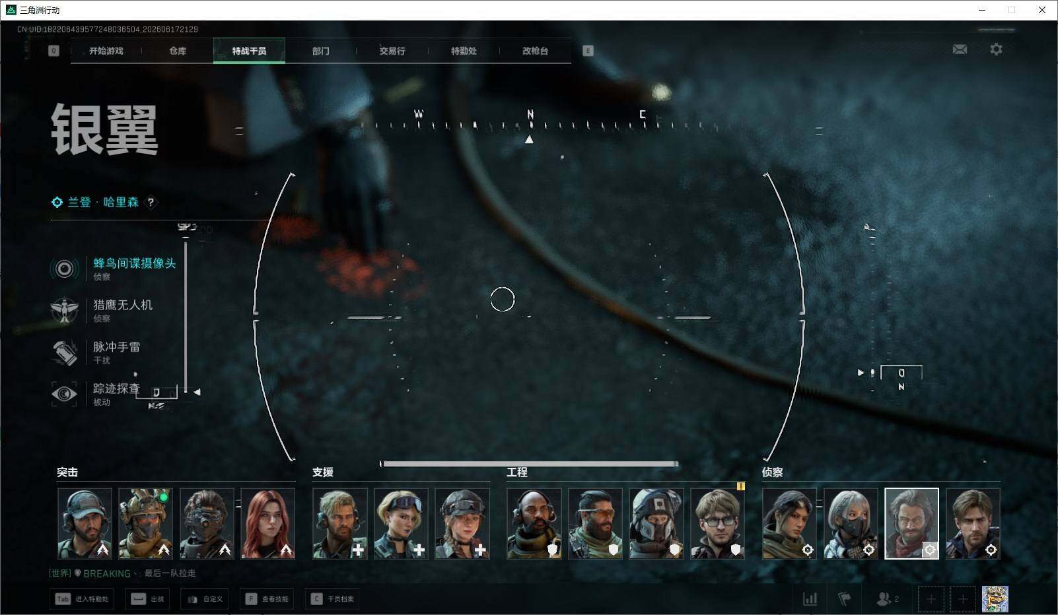Open the 开始游戏 tab
1058x615 pixels.
pyautogui.click(x=106, y=51)
